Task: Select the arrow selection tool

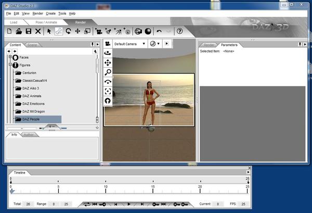Action: click(x=49, y=31)
